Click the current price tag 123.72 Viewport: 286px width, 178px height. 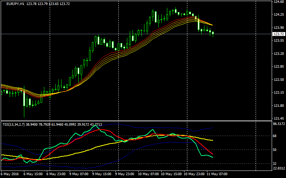(278, 34)
